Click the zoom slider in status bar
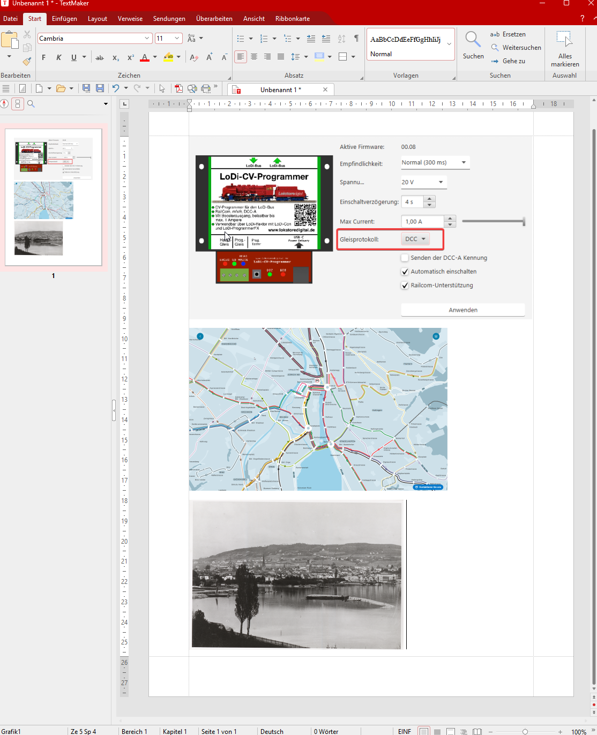This screenshot has height=735, width=597. point(525,732)
